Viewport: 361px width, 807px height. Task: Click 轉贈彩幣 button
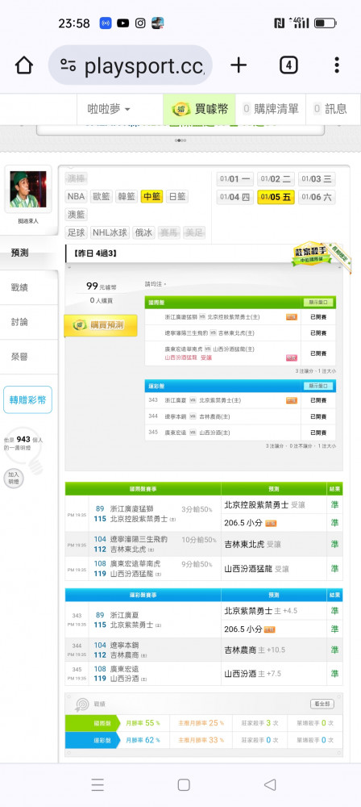27,400
